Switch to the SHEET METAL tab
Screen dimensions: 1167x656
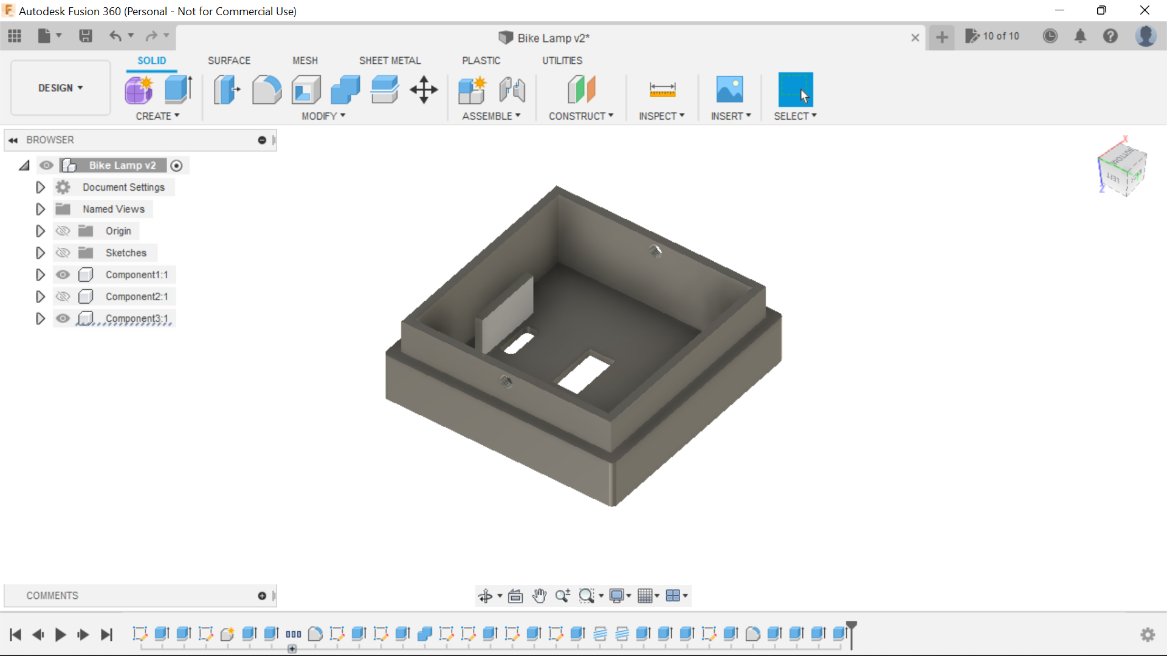click(390, 60)
